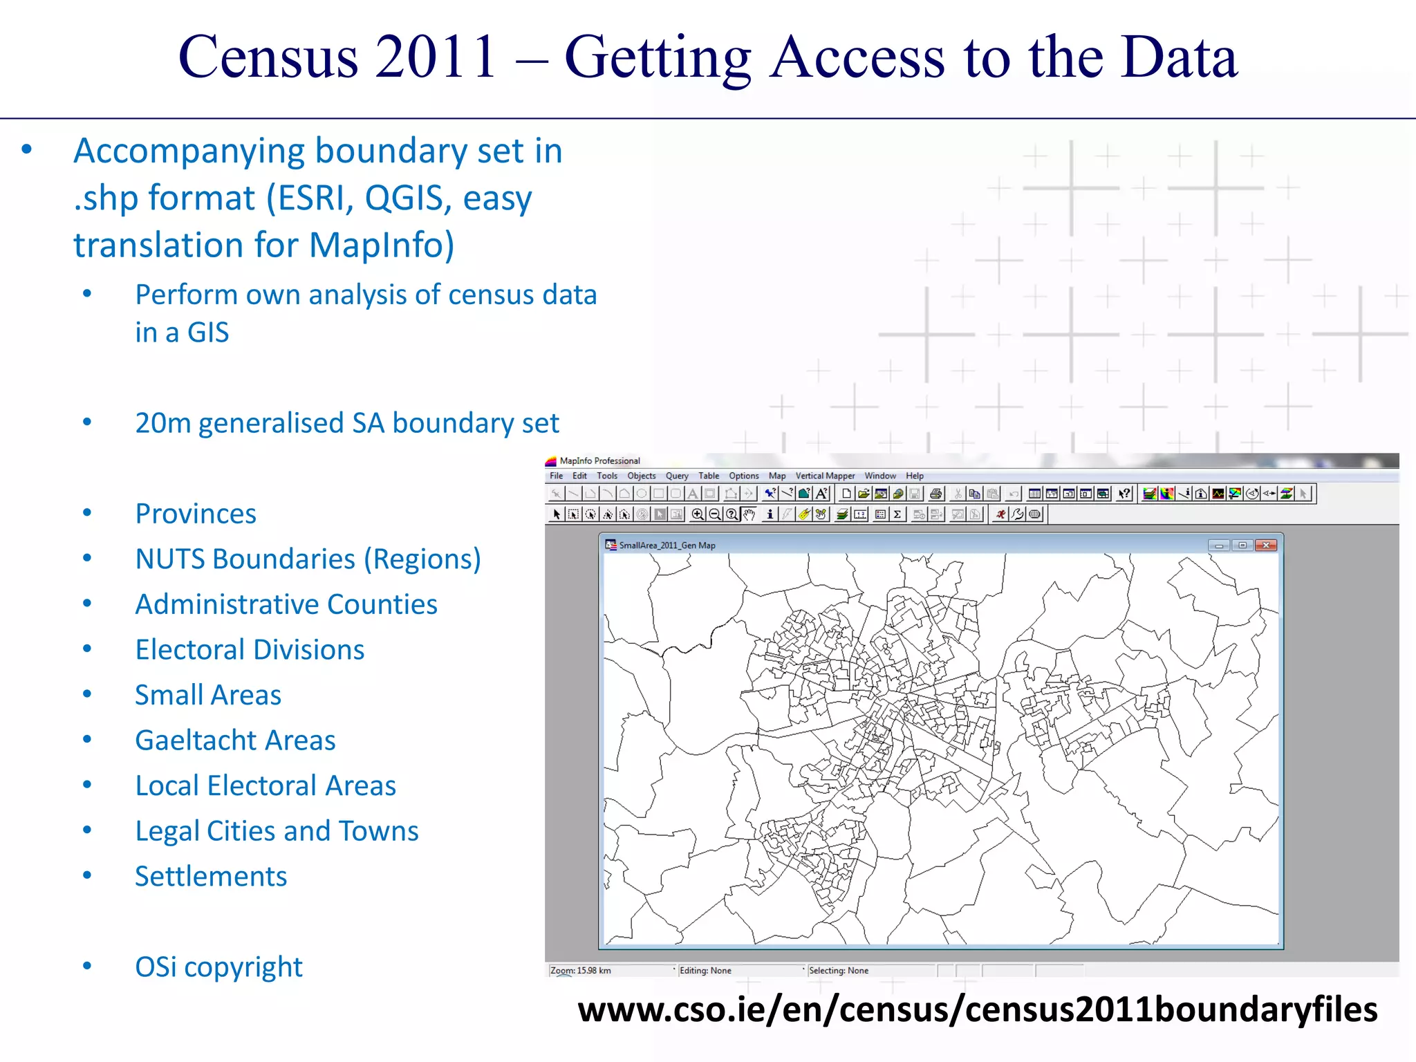The height and width of the screenshot is (1062, 1416).
Task: Choose the Marquee Select tool
Action: pos(573,514)
